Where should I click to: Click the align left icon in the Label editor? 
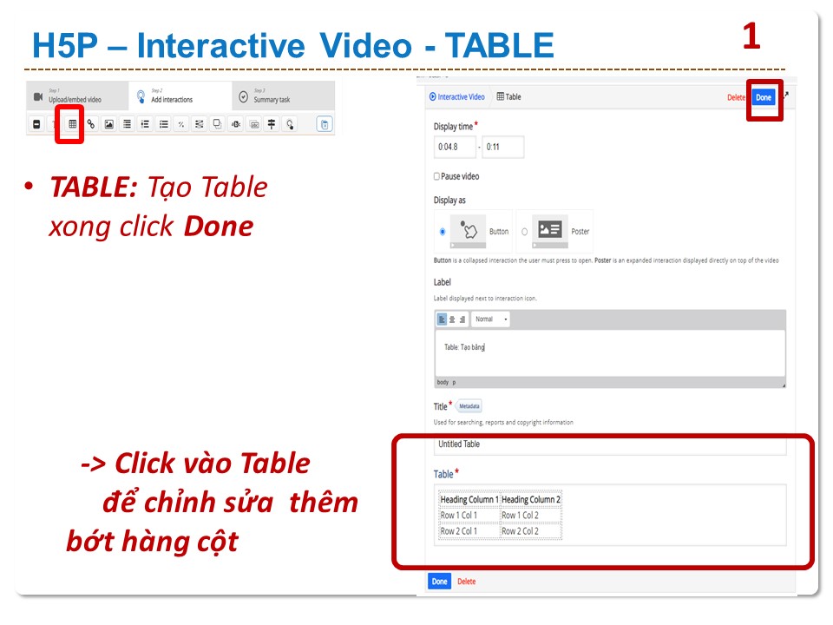click(442, 319)
